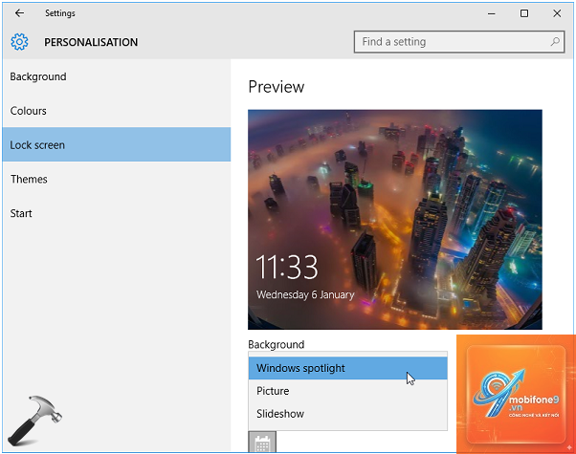The image size is (576, 454).
Task: Click the Personalisation gear icon
Action: coord(19,42)
